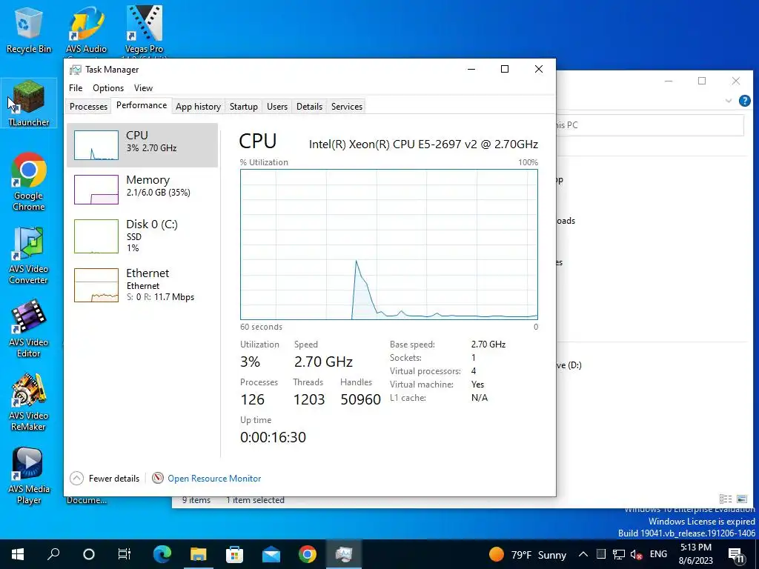
Task: Click the Task Manager title bar icon
Action: click(75, 70)
